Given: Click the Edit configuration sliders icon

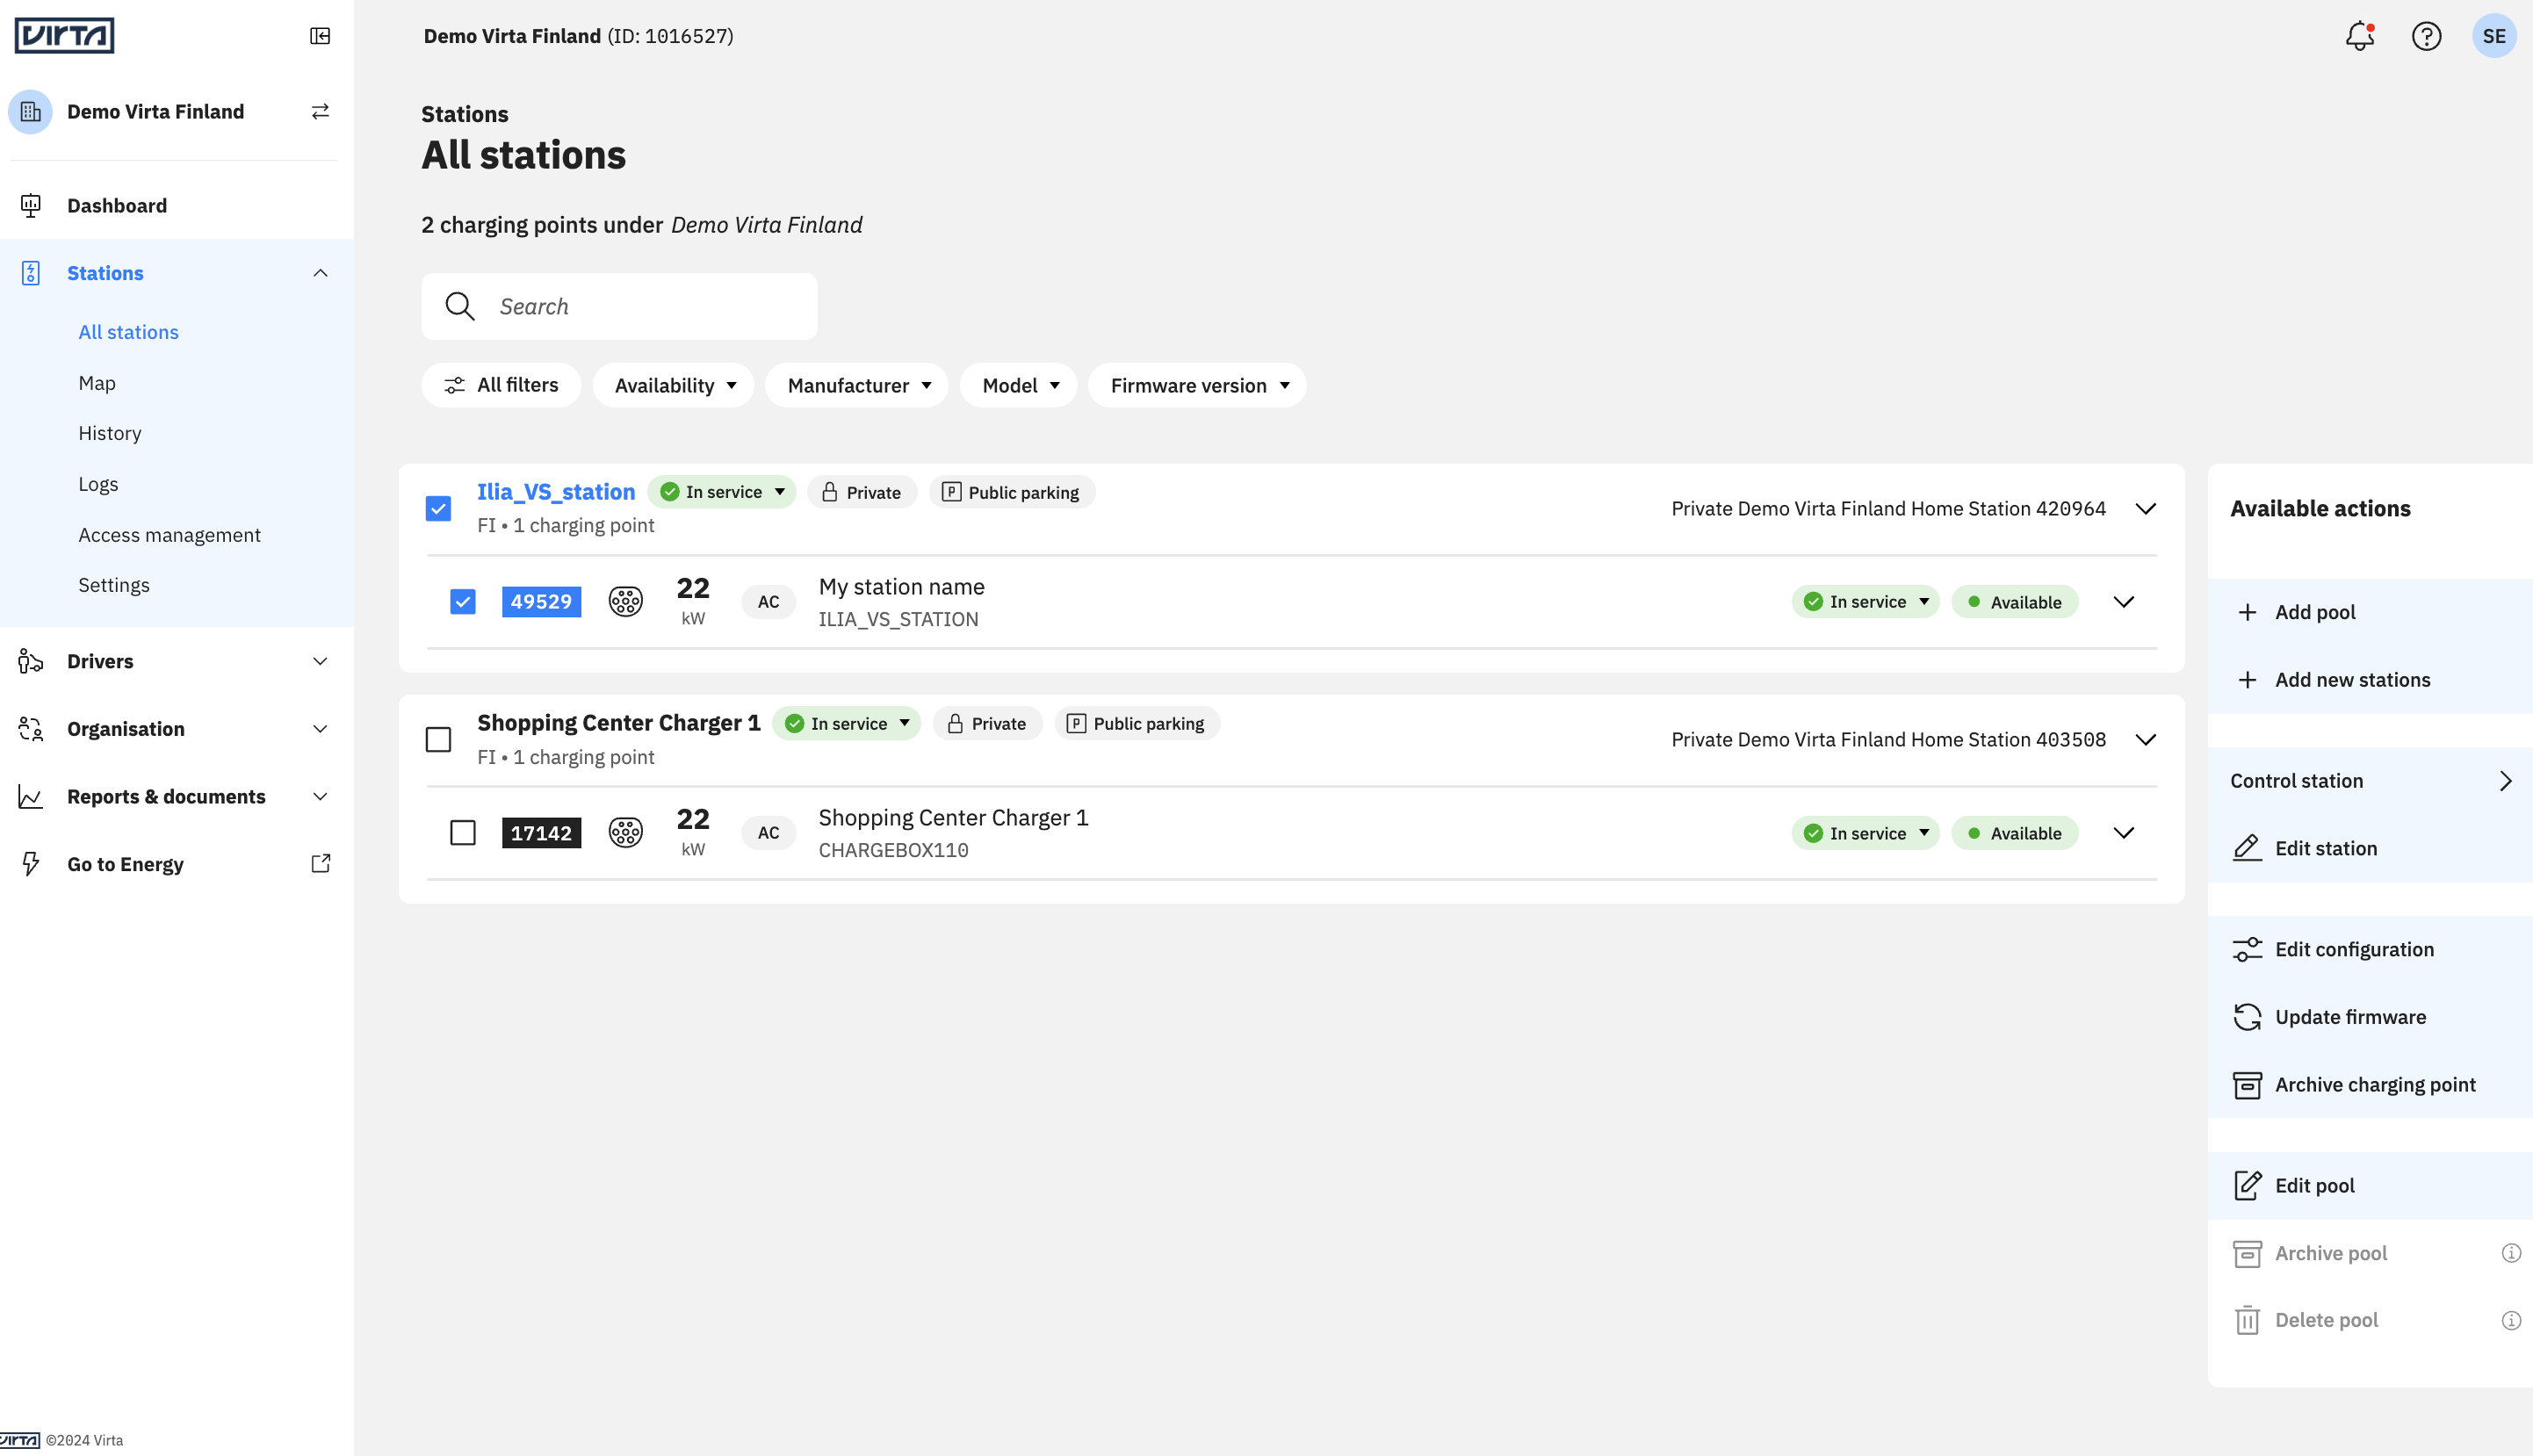Looking at the screenshot, I should point(2247,949).
